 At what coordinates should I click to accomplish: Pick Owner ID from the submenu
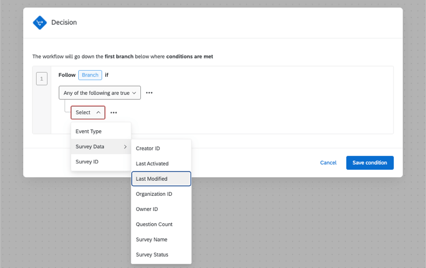(147, 209)
